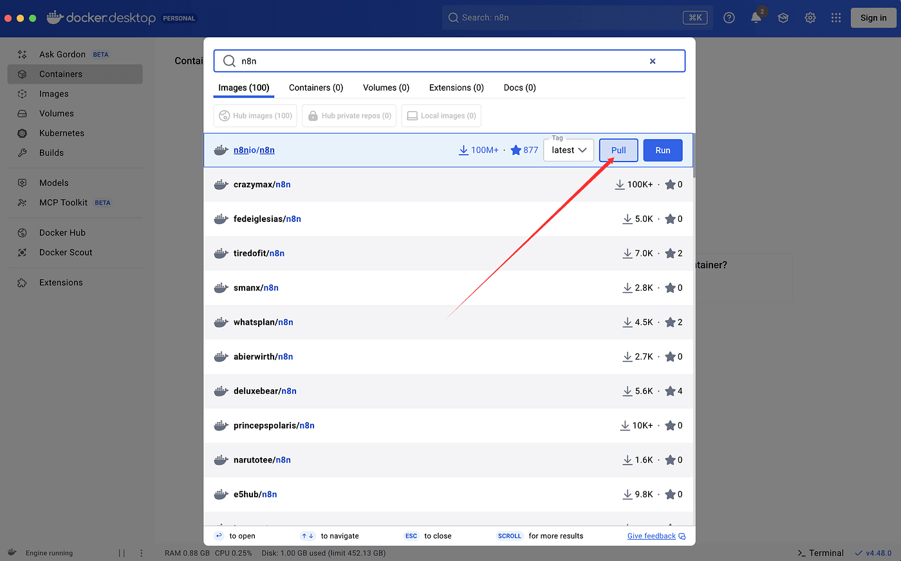Toggle the Local images filter

click(x=441, y=116)
